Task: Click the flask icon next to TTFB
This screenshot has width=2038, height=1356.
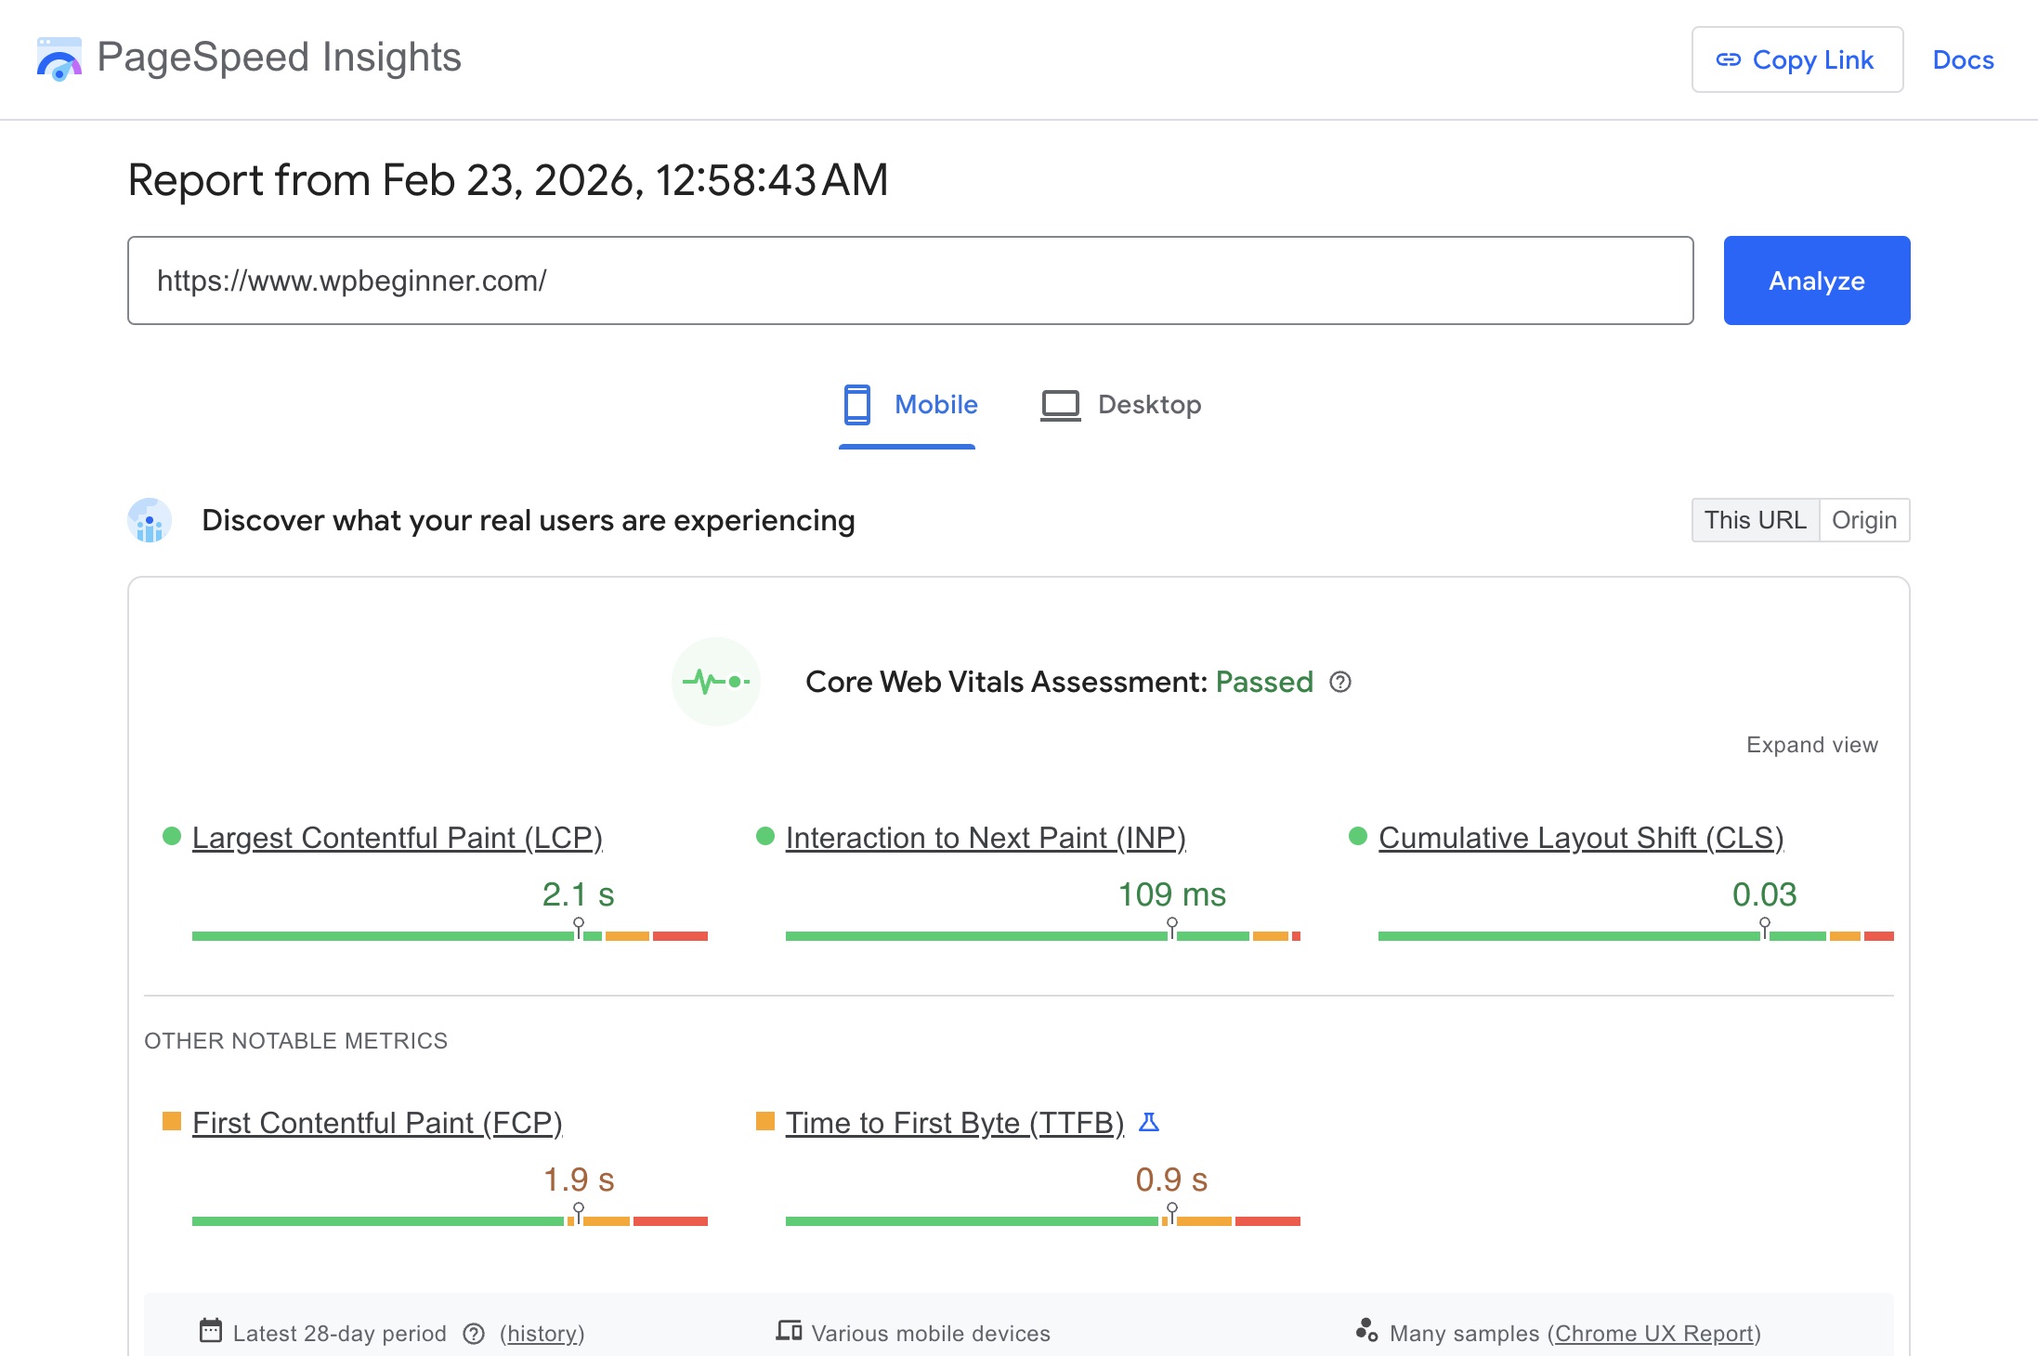Action: click(1152, 1122)
